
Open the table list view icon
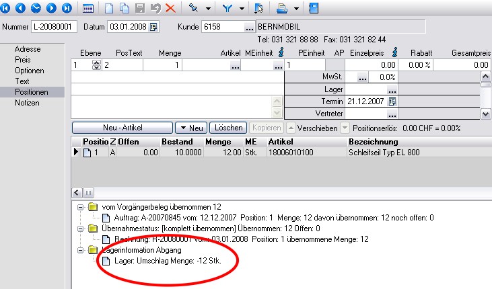coord(88,8)
